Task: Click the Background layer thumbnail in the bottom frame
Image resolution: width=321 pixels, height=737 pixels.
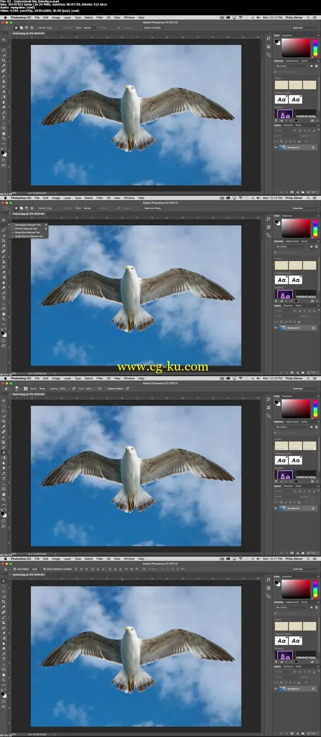Action: 283,689
